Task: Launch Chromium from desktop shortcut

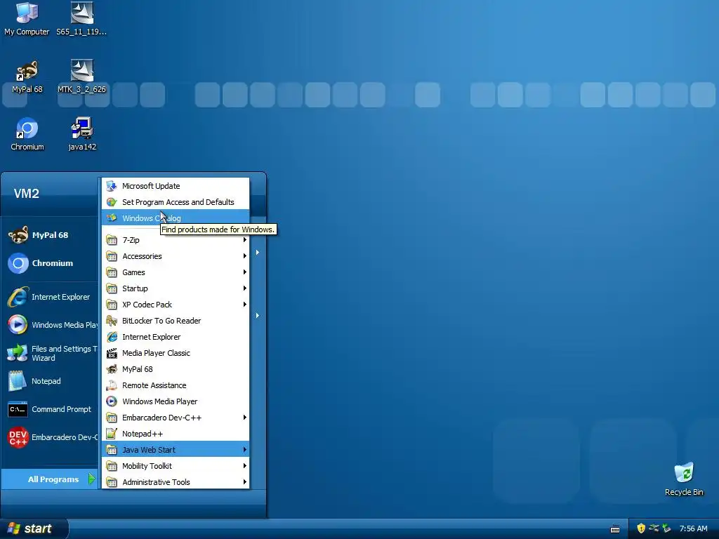Action: pyautogui.click(x=27, y=134)
